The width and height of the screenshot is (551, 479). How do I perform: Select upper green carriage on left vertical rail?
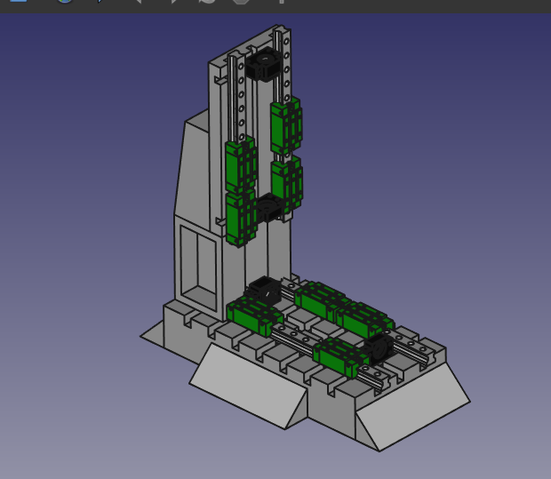(x=241, y=165)
